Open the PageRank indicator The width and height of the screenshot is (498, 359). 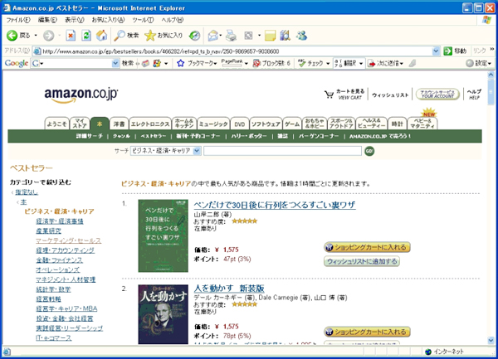coord(232,63)
